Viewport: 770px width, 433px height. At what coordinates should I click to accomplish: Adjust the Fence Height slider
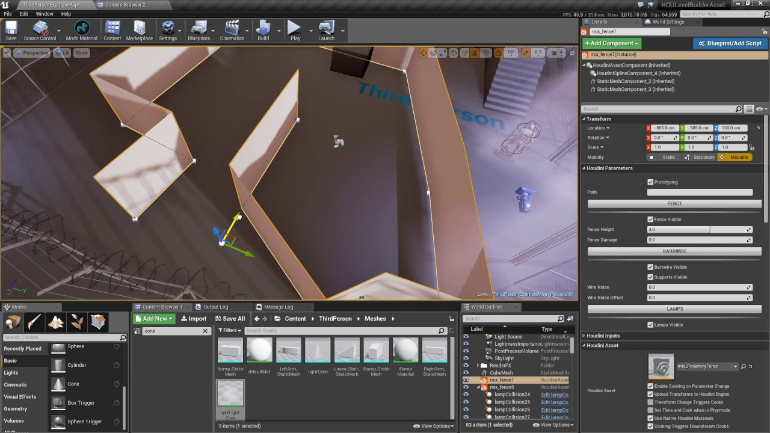click(699, 230)
